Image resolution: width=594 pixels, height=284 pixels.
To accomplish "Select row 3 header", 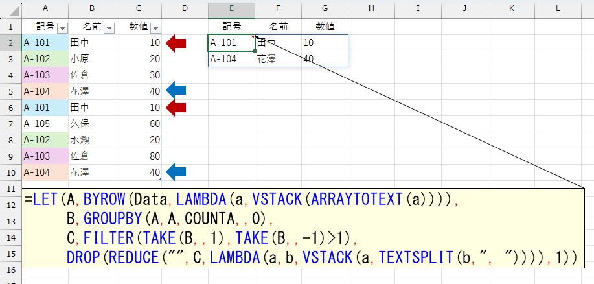I will [11, 59].
